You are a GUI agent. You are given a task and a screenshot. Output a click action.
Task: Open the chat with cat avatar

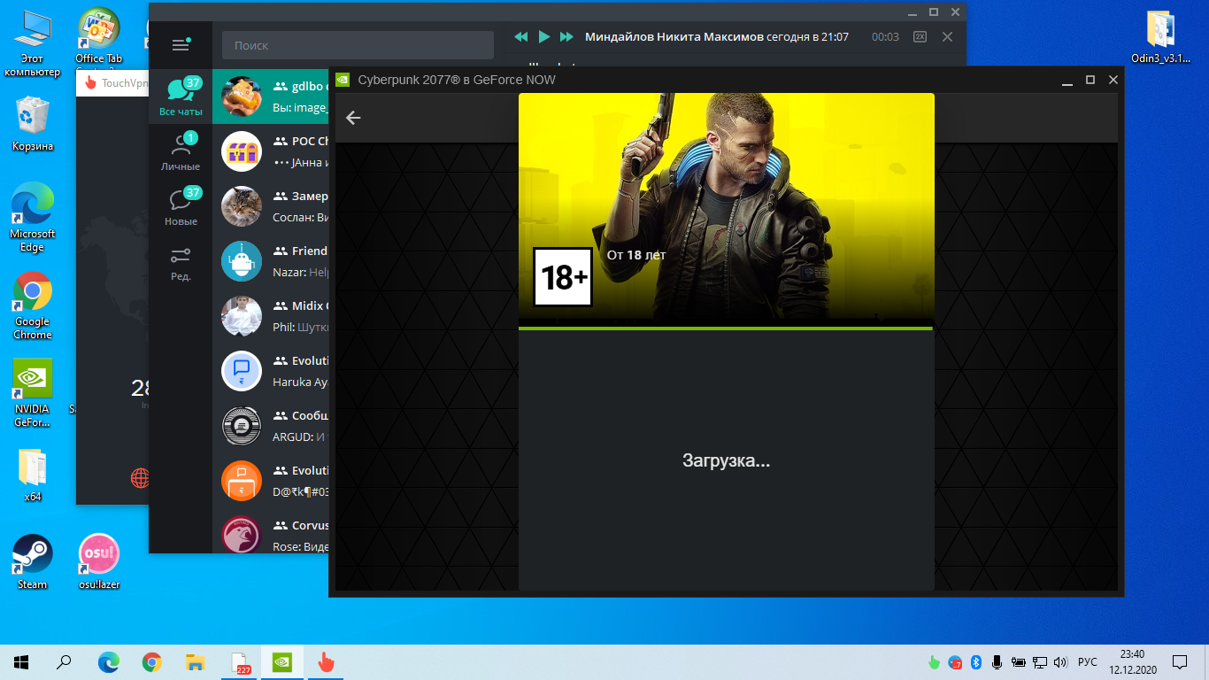point(271,207)
